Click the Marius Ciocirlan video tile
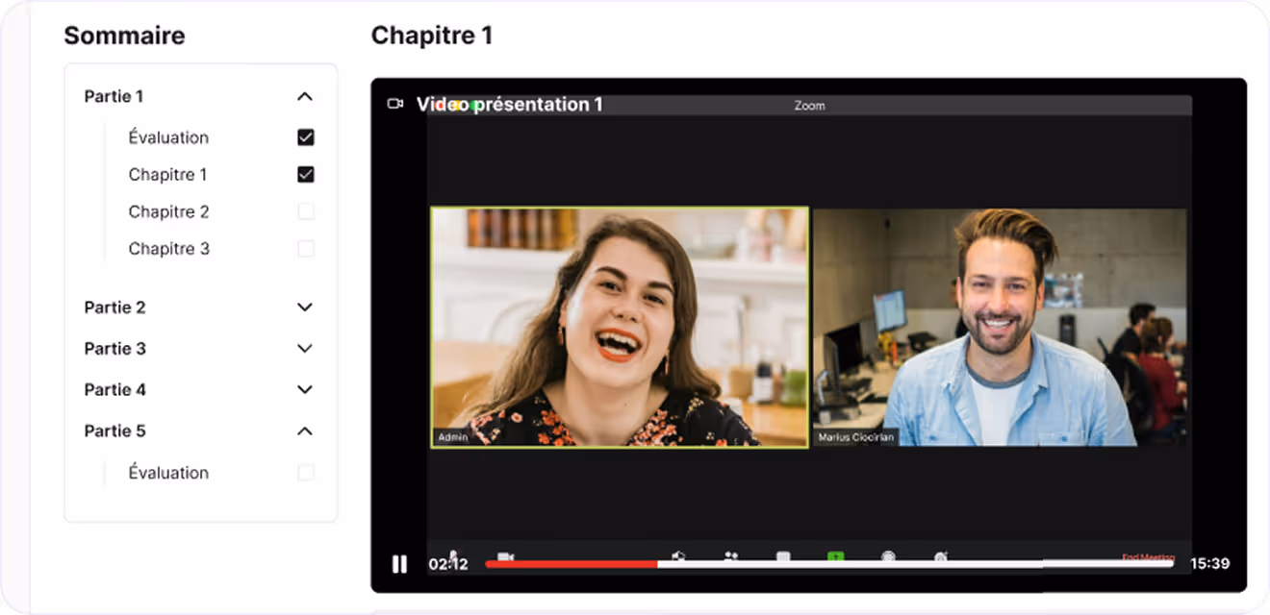This screenshot has width=1270, height=615. [1000, 328]
